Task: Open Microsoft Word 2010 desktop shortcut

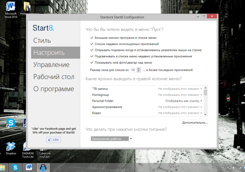Action: pyautogui.click(x=11, y=10)
